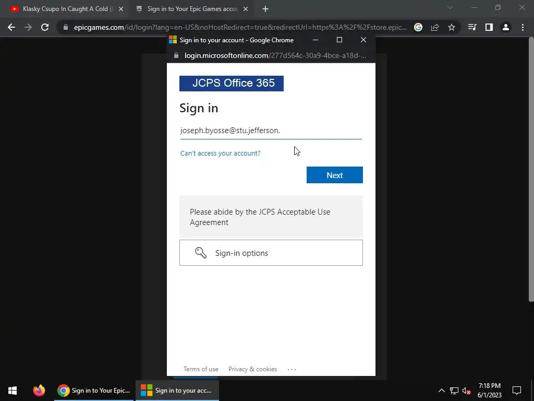Image resolution: width=534 pixels, height=401 pixels.
Task: Minimize the Sign in to your account popup
Action: coord(315,40)
